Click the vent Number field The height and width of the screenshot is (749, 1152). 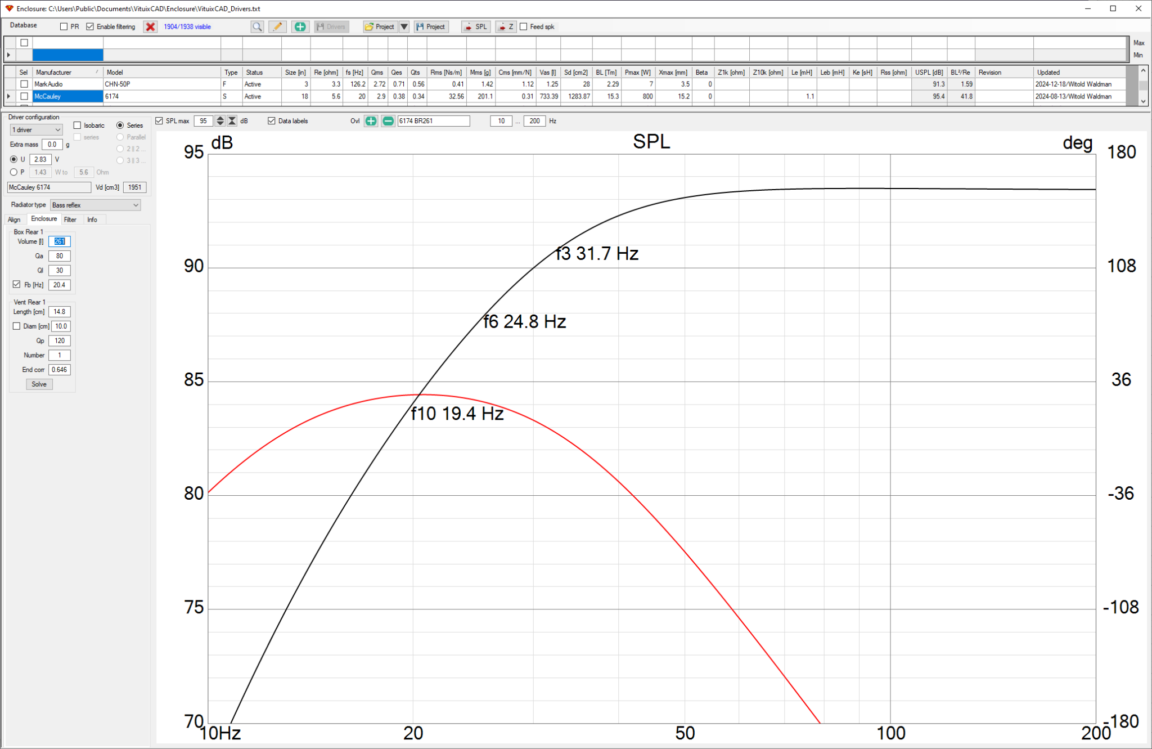tap(60, 356)
